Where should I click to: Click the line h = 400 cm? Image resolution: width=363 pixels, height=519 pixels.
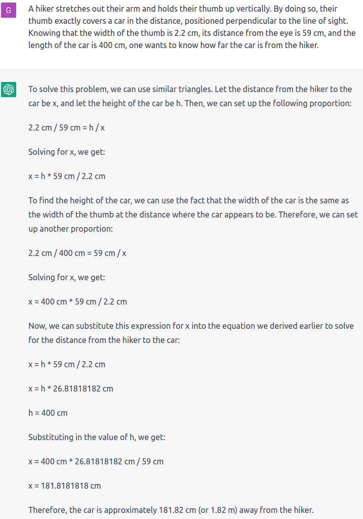(48, 413)
